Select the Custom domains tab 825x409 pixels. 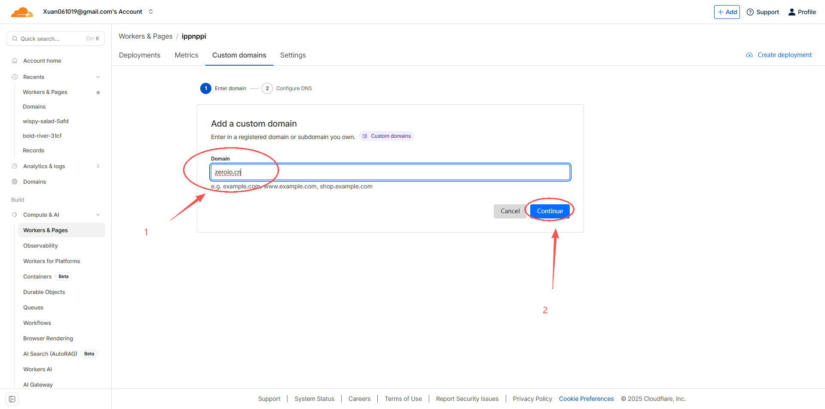coord(239,55)
